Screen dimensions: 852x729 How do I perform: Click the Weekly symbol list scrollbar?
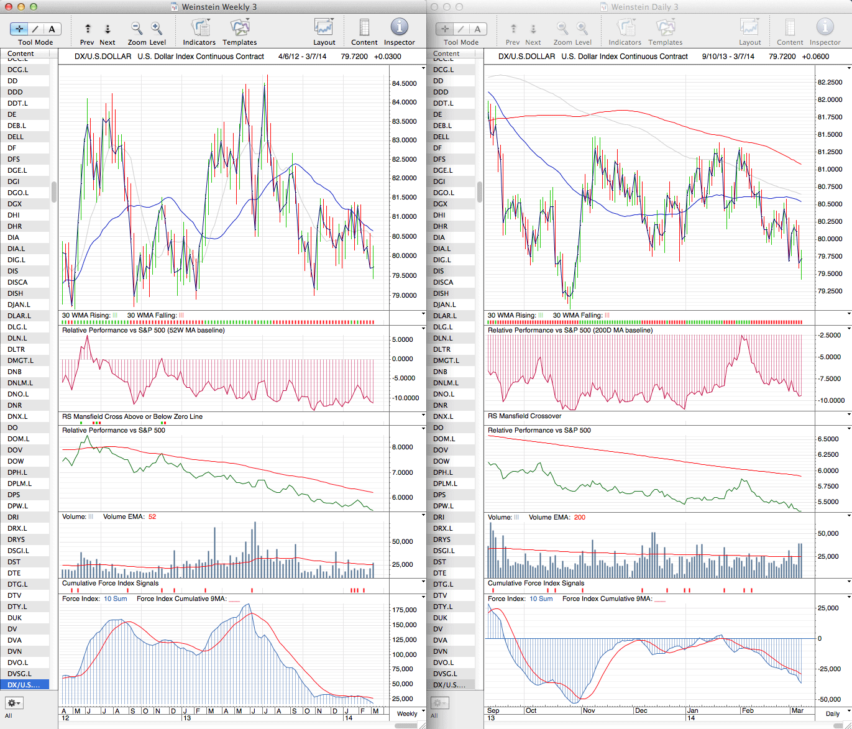pos(54,192)
